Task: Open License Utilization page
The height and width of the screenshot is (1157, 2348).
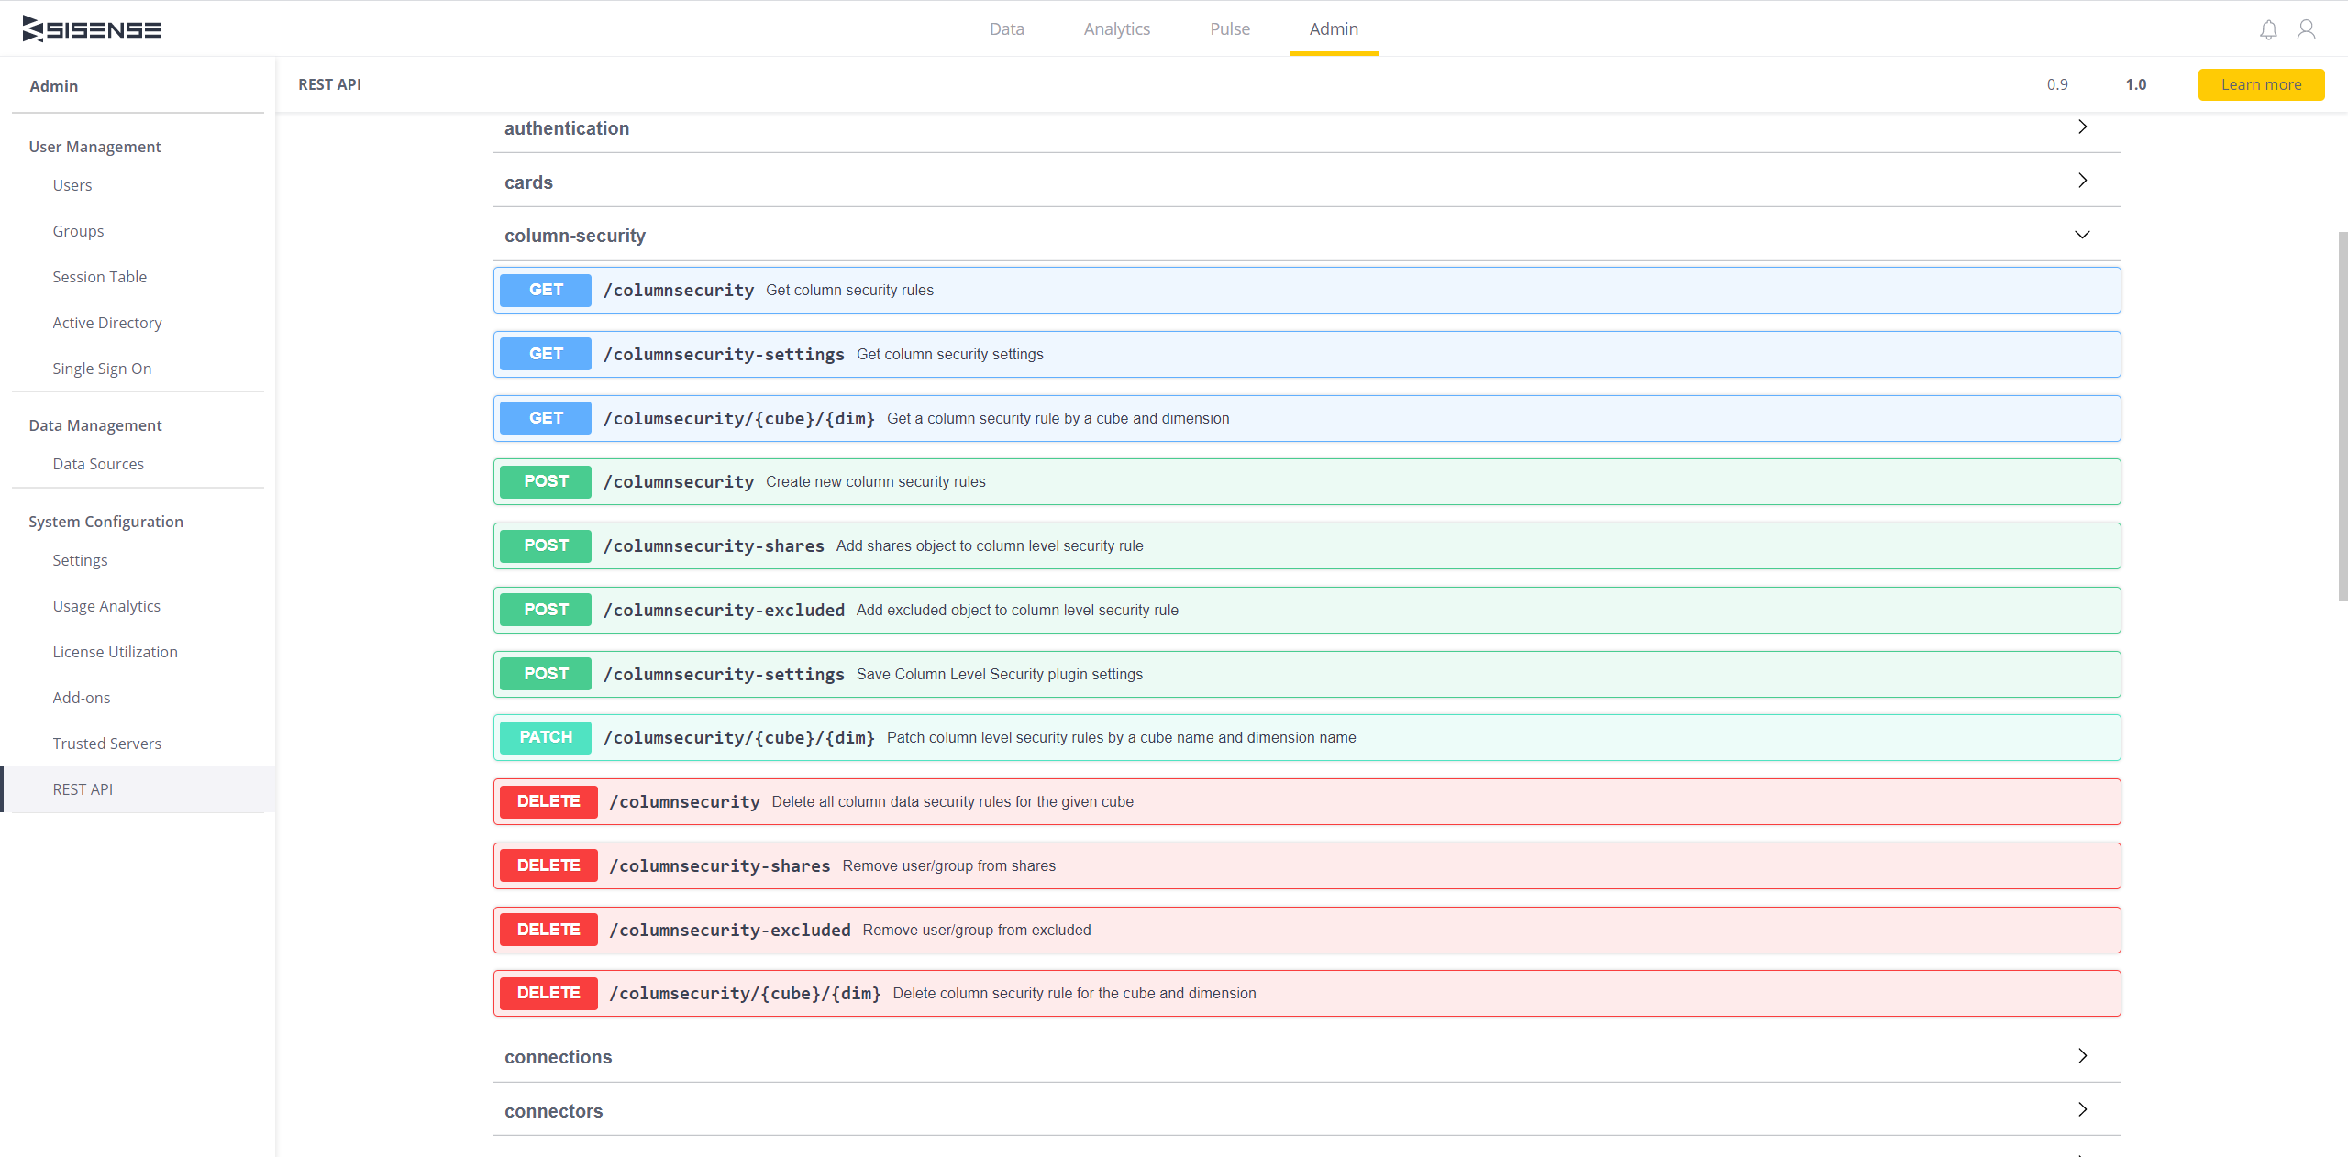Action: 115,652
